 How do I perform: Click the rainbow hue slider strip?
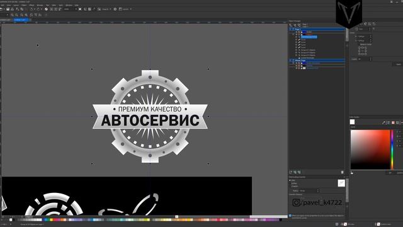[392, 149]
